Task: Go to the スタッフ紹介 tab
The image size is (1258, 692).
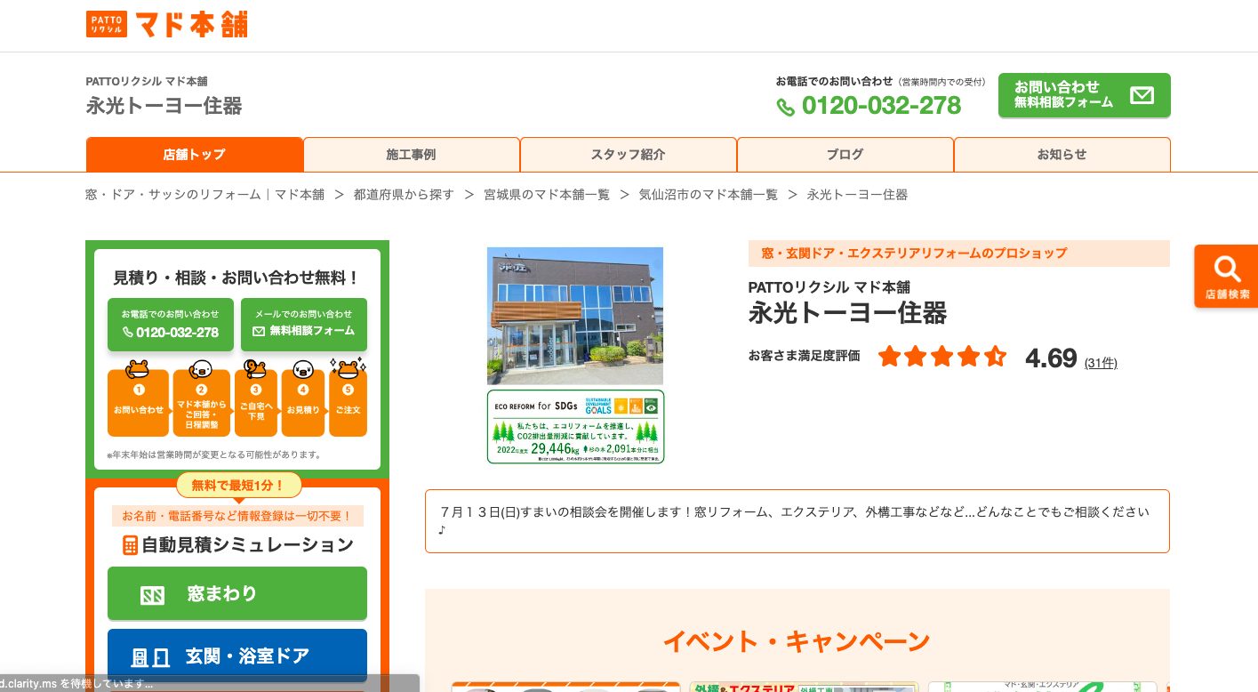Action: [x=628, y=155]
